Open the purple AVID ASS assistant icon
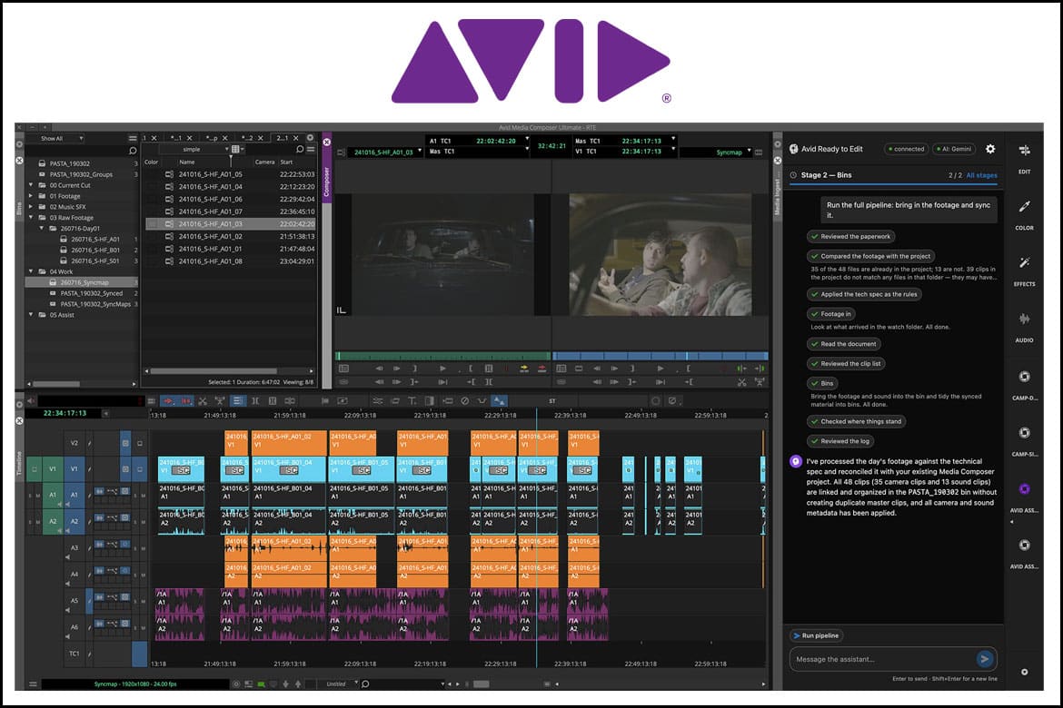 1024,488
